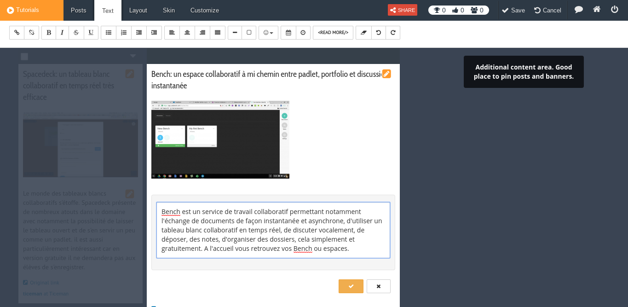The height and width of the screenshot is (307, 628).
Task: Align text to the right
Action: tap(202, 33)
